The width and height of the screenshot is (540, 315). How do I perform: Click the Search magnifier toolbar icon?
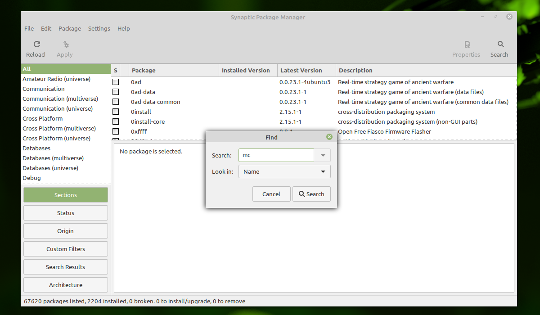501,44
